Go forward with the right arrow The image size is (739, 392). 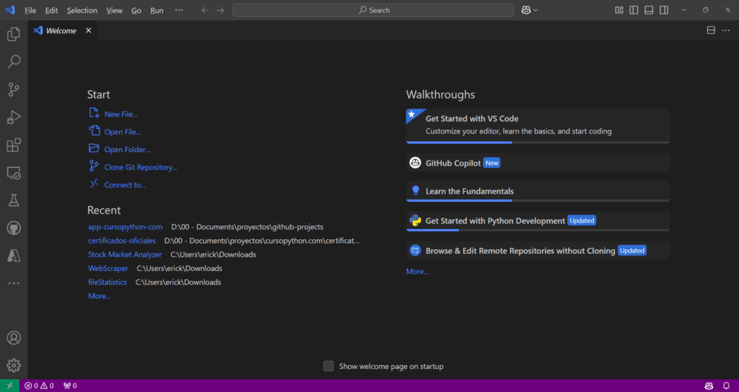pos(221,10)
